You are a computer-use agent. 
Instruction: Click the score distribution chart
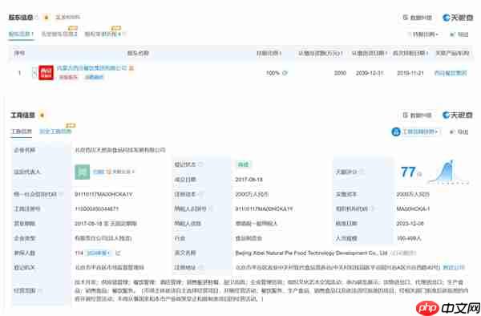click(x=448, y=172)
